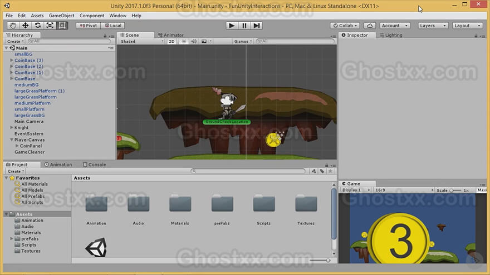
Task: Toggle Pivot handle position button
Action: (89, 26)
